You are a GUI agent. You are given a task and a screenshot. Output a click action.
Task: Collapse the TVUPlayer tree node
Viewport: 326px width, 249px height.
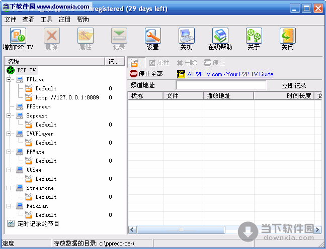[x=9, y=134]
